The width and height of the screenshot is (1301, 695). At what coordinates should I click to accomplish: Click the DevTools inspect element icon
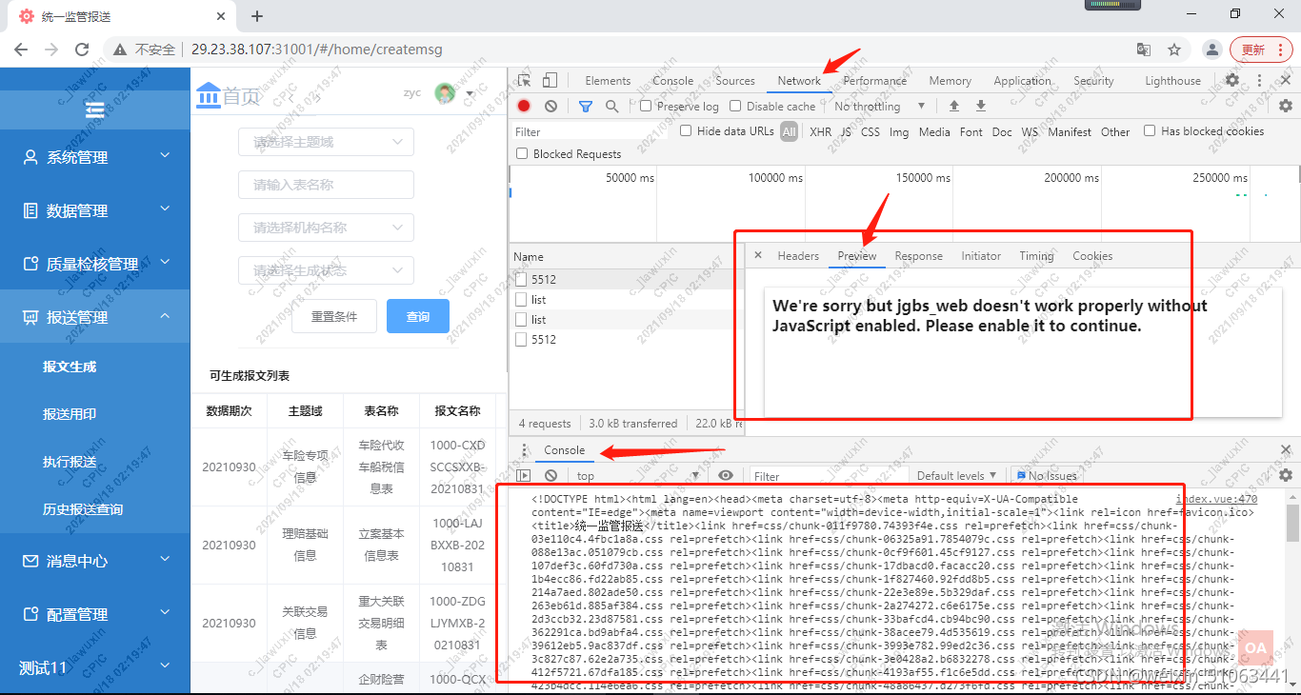pyautogui.click(x=525, y=81)
